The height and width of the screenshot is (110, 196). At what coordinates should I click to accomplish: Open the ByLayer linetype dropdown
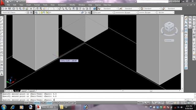click(x=126, y=13)
